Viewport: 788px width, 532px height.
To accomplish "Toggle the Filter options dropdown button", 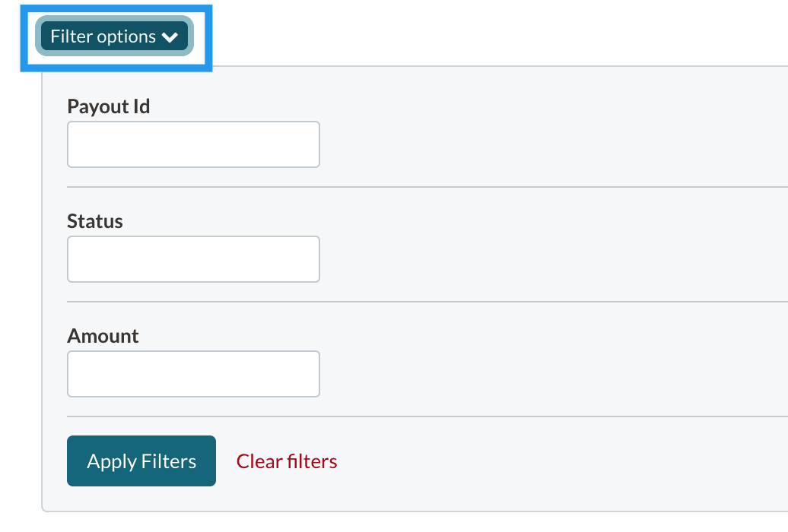I will [x=115, y=36].
